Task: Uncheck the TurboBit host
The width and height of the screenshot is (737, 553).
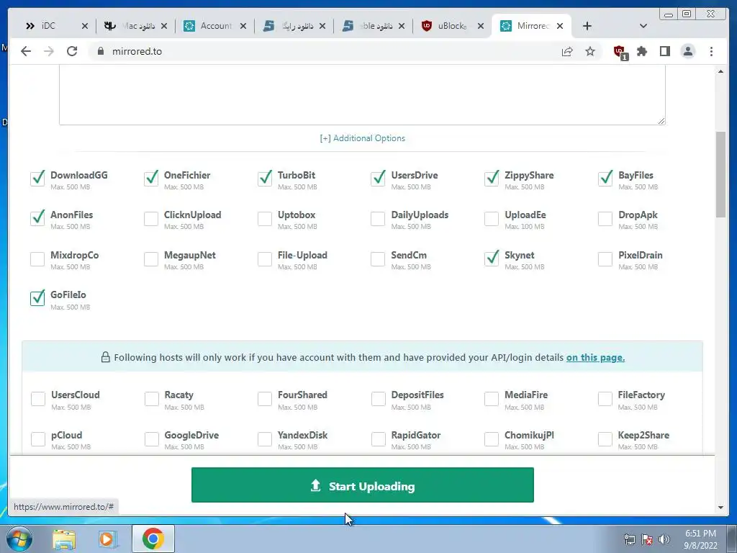Action: (265, 179)
